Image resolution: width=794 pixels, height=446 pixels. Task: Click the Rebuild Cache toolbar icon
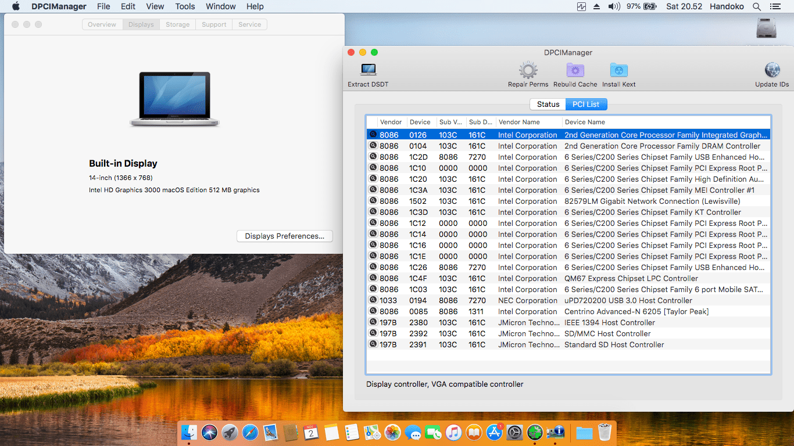[x=575, y=70]
